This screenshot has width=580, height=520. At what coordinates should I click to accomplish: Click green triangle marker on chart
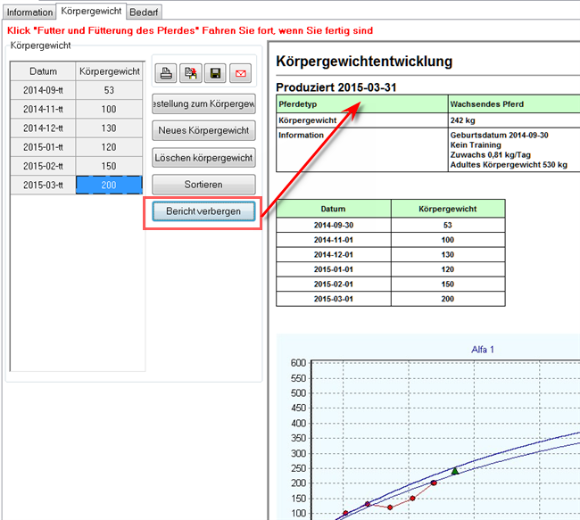455,471
